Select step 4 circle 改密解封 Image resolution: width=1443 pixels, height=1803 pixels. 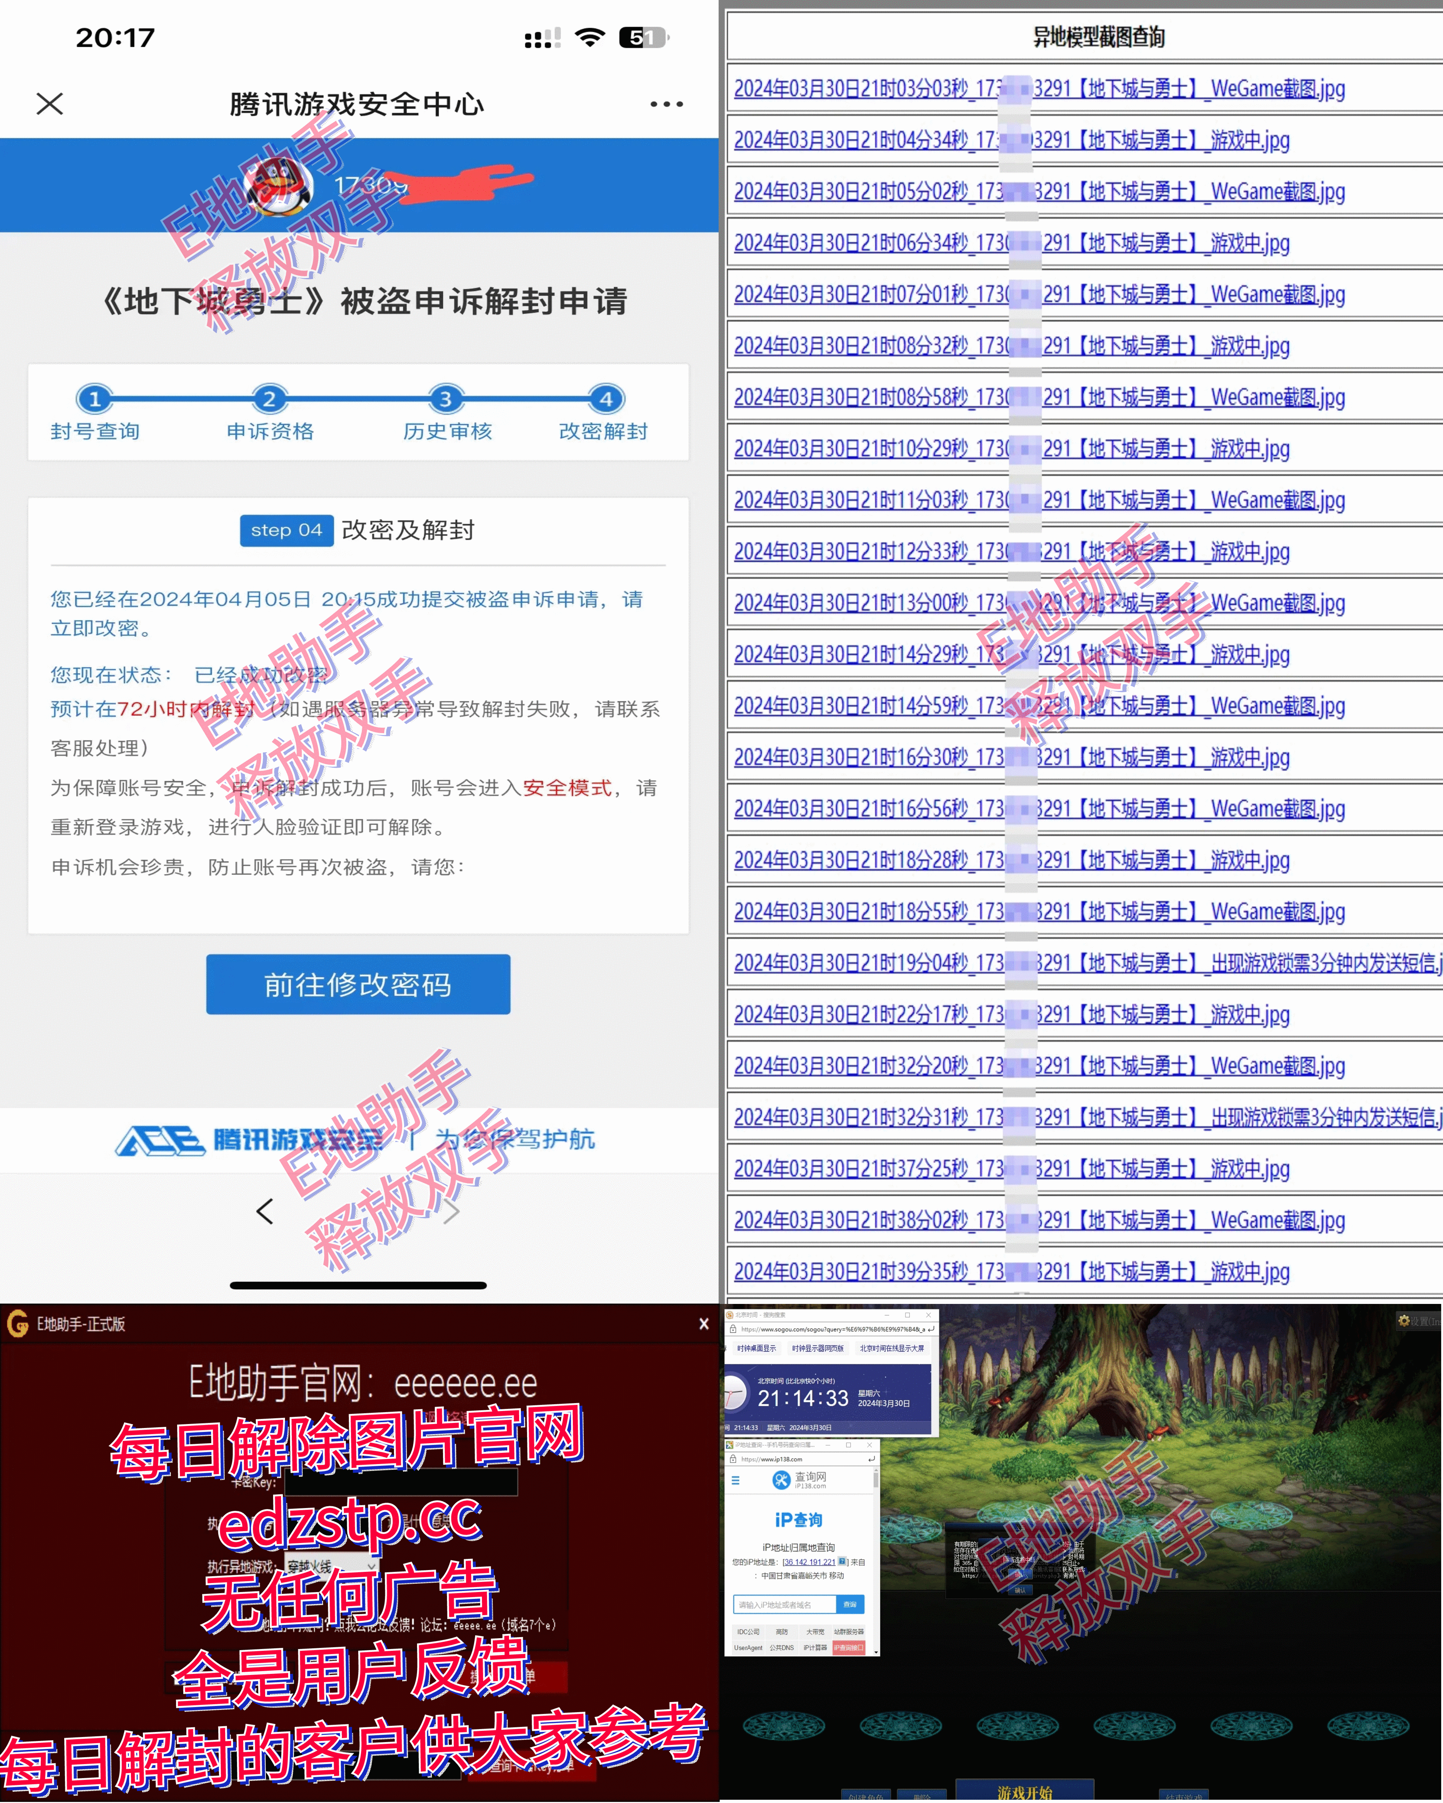606,399
